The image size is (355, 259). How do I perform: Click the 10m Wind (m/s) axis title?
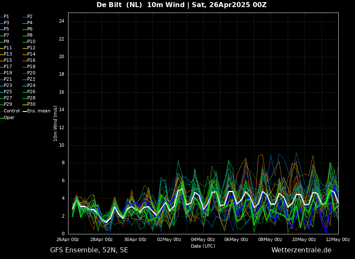tap(56, 123)
